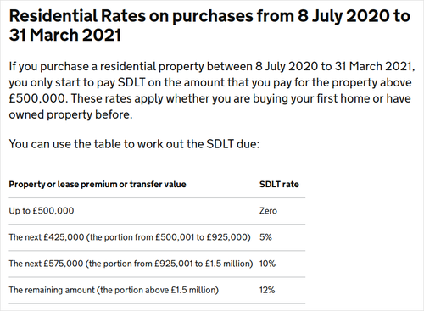Click the Residential Rates page heading
This screenshot has width=424, height=311.
209,25
